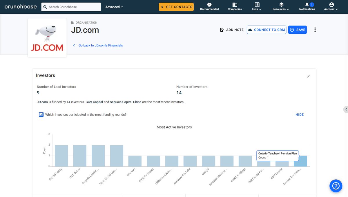Click the JD.com logo thumbnail
The height and width of the screenshot is (197, 348).
coord(47,38)
